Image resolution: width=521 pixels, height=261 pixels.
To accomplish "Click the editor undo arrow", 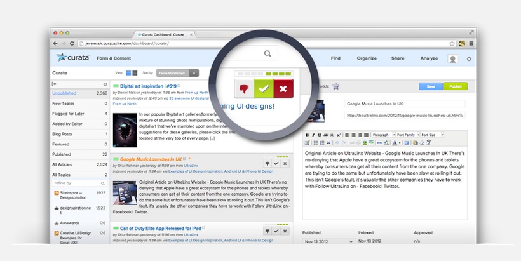I will pos(337,143).
